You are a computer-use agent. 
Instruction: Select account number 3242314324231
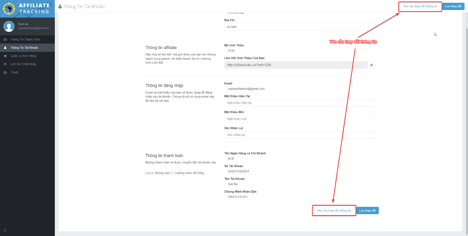(238, 172)
